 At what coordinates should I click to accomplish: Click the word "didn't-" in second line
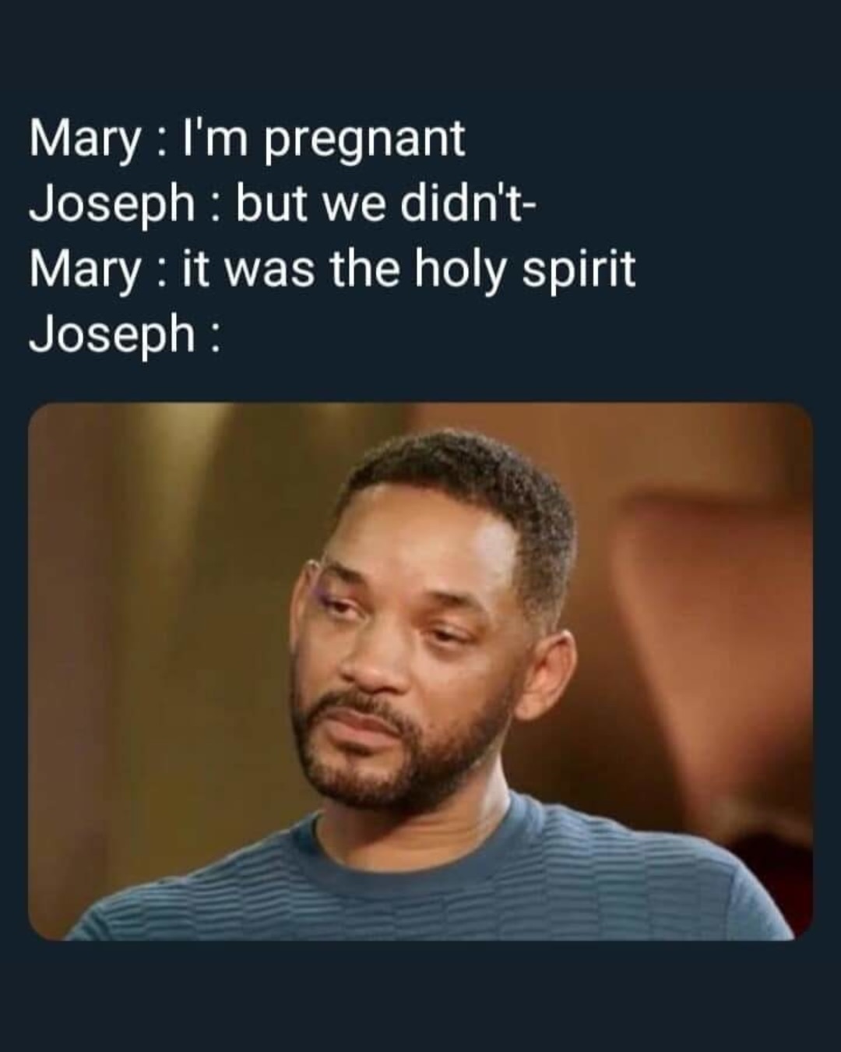(x=467, y=203)
